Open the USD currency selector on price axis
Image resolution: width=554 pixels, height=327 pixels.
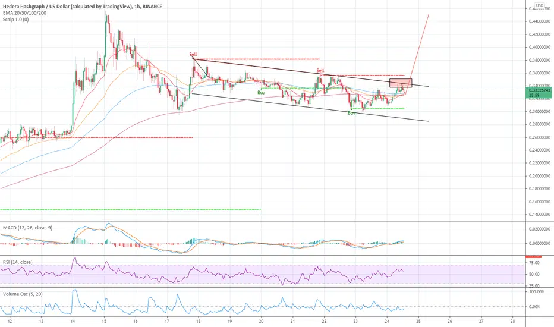(539, 5)
